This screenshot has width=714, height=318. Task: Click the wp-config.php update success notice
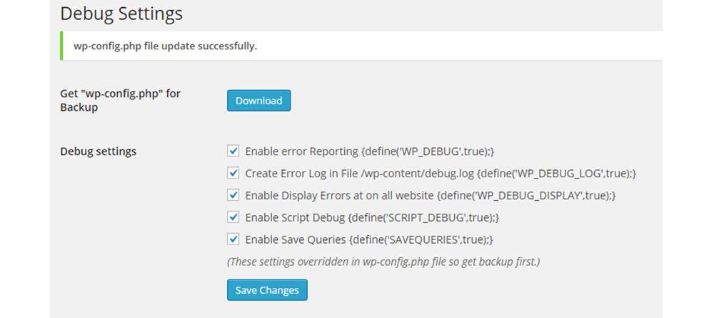click(361, 46)
